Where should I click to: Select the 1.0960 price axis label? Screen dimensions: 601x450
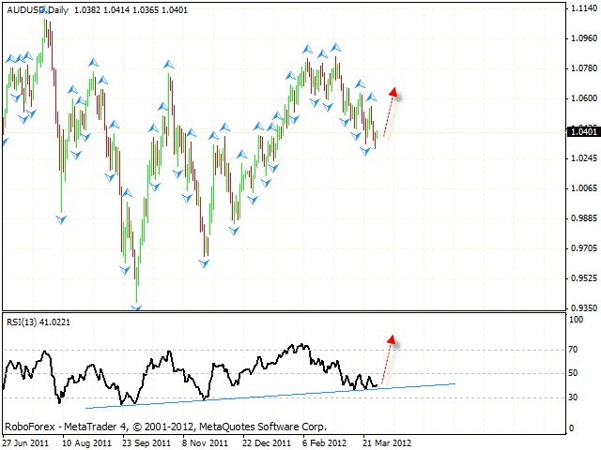click(584, 38)
